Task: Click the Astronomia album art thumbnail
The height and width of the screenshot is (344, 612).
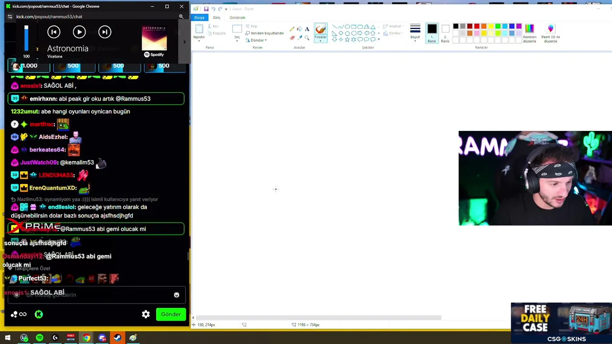Action: [x=154, y=38]
